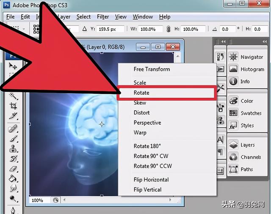The height and width of the screenshot is (214, 271).
Task: Select the Paint Bucket tool
Action: tap(13, 178)
